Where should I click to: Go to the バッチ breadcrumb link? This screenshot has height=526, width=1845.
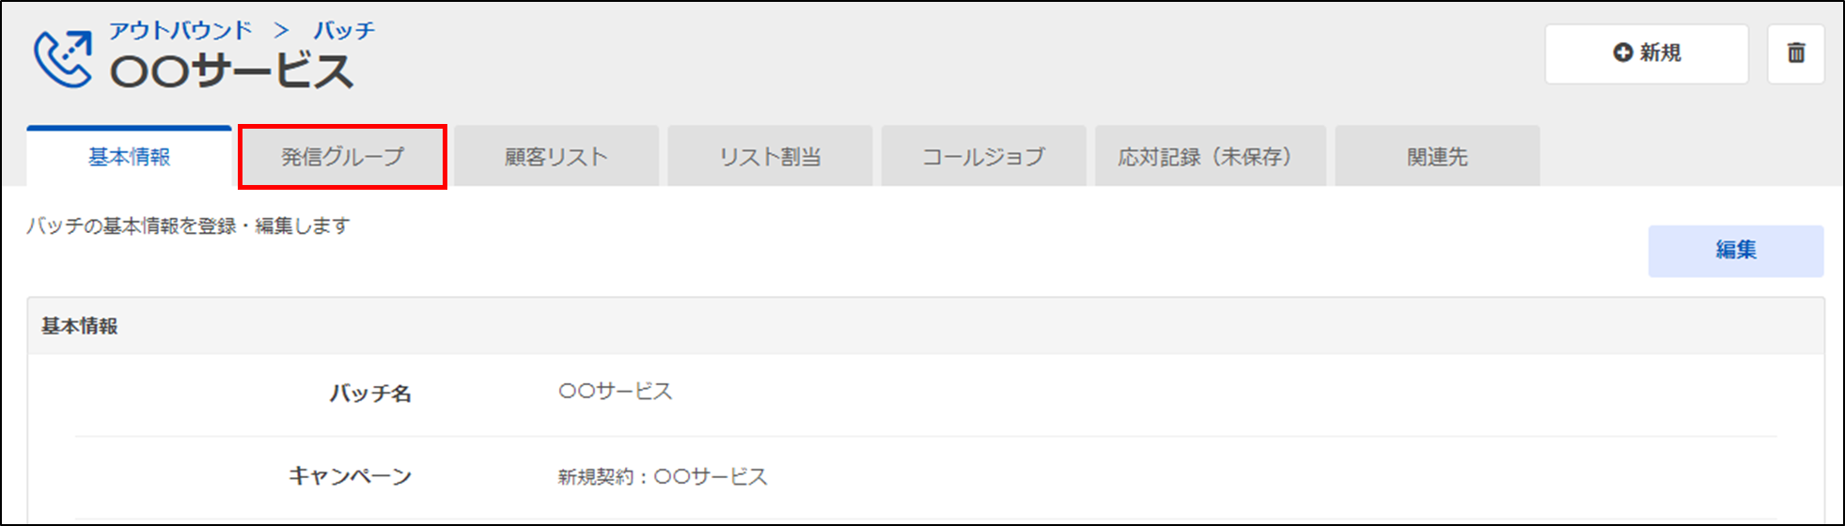tap(344, 30)
